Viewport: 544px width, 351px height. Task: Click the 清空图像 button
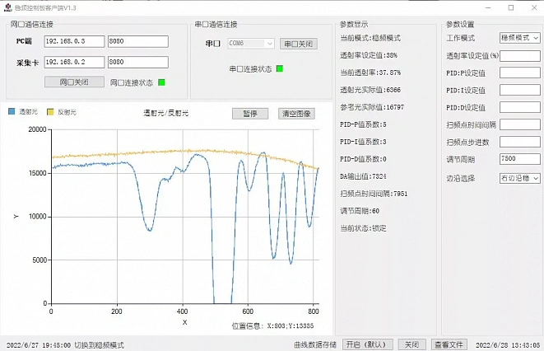(x=296, y=114)
